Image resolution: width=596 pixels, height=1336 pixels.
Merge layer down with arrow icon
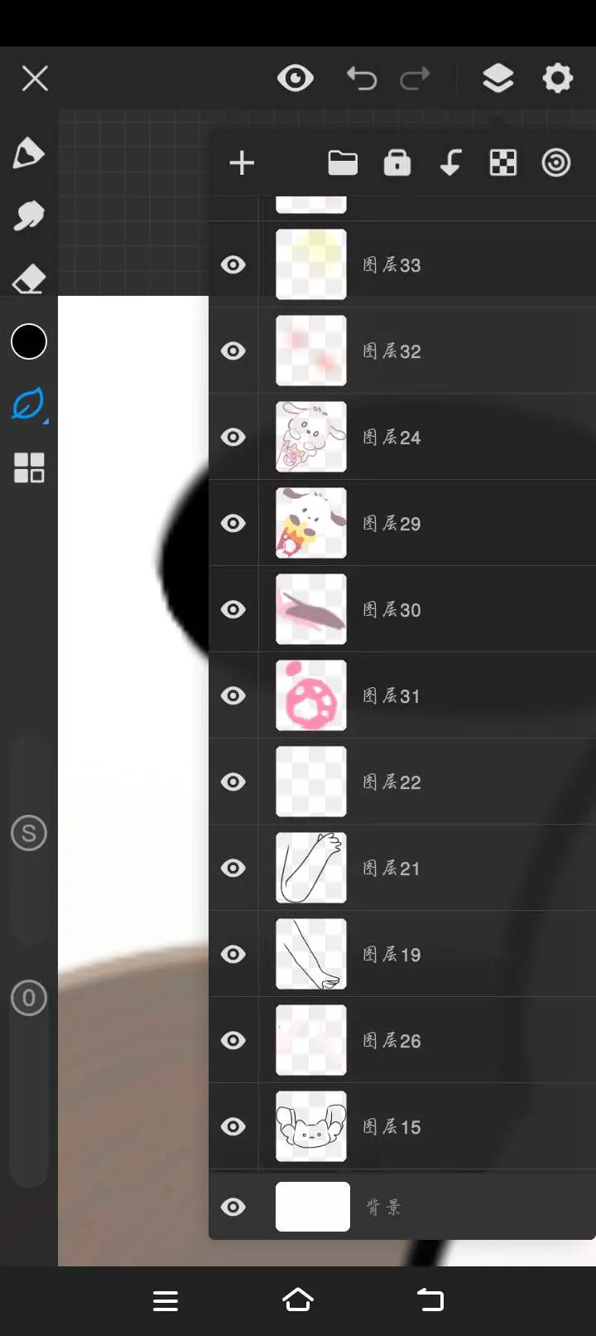click(450, 162)
